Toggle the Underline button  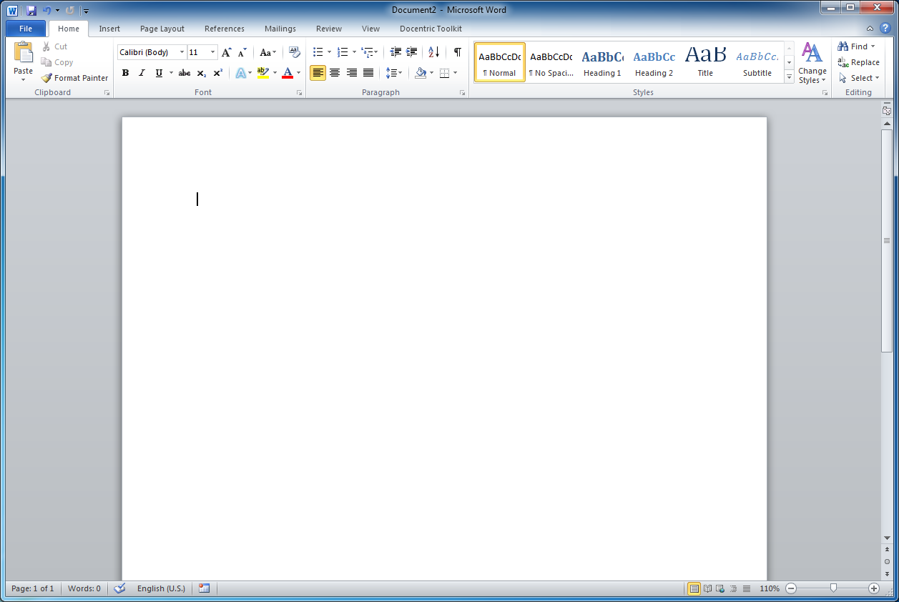158,73
